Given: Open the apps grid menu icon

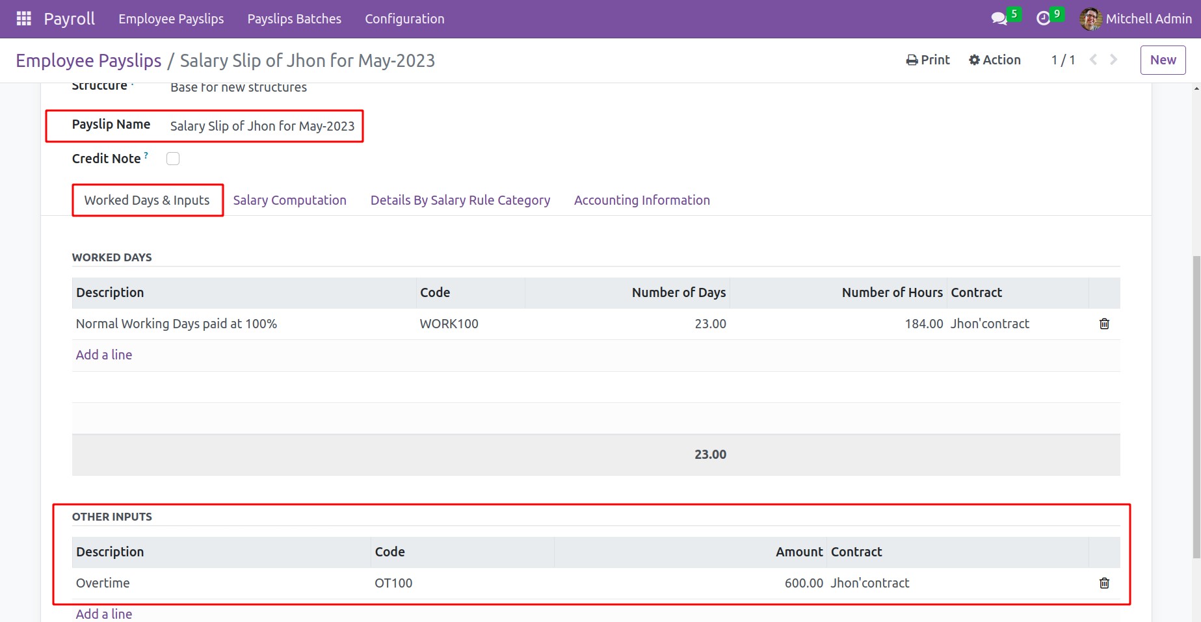Looking at the screenshot, I should pyautogui.click(x=23, y=19).
